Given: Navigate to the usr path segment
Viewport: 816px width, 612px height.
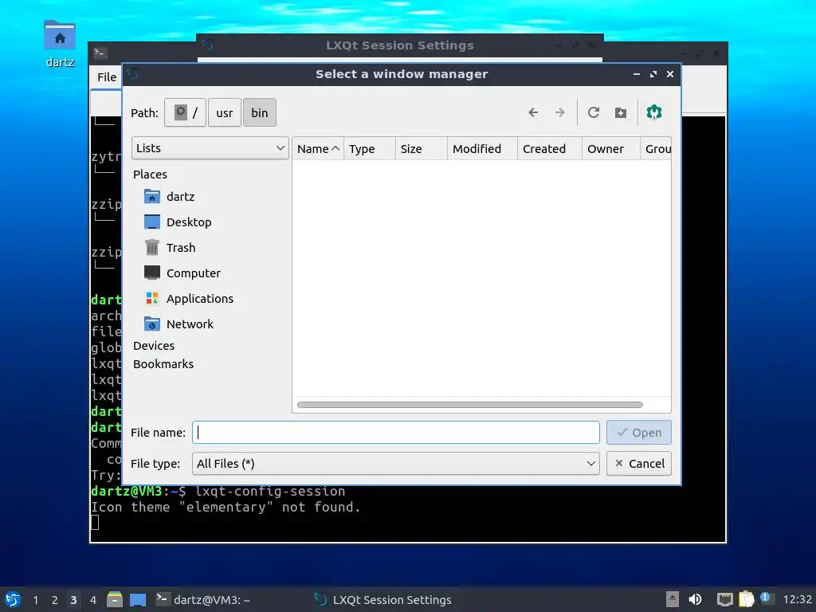Looking at the screenshot, I should tap(224, 112).
